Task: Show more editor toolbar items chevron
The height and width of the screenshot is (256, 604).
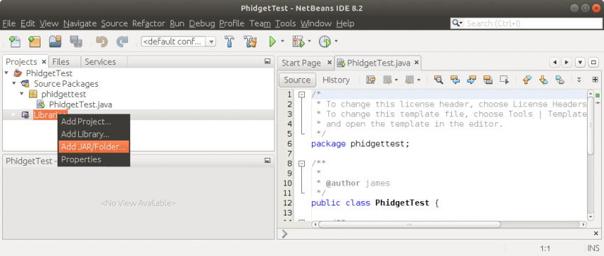Action: point(579,80)
